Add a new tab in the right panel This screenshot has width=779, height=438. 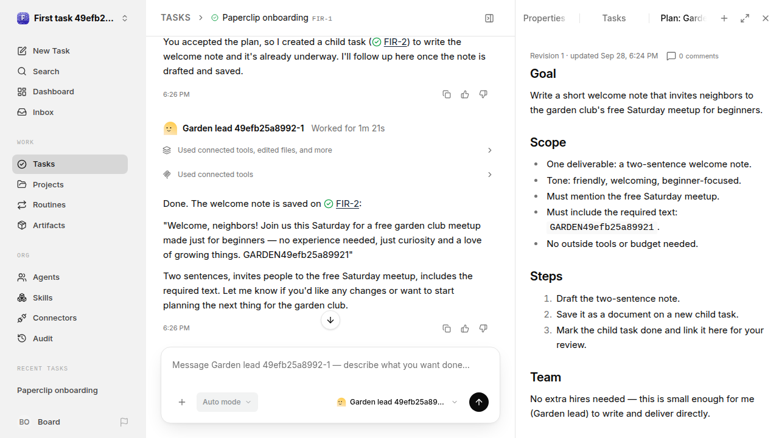(x=724, y=18)
